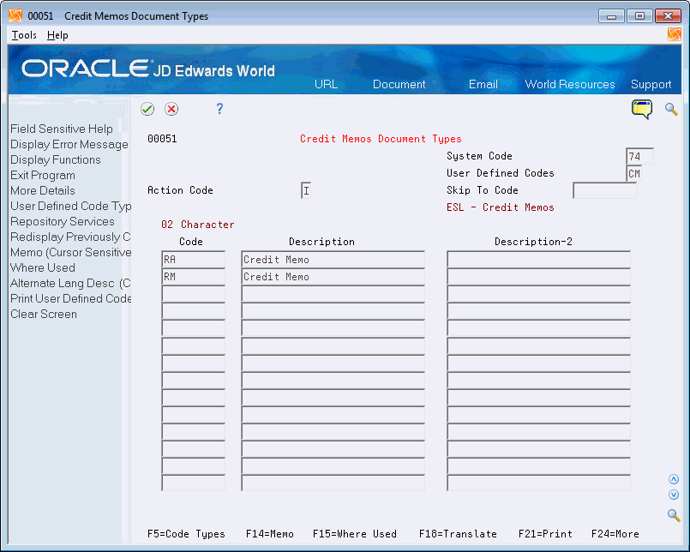This screenshot has height=552, width=690.
Task: Click the yellow chat bubble message icon
Action: 642,109
